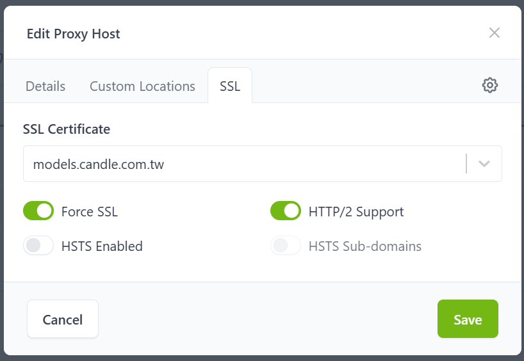
Task: Click the HTTP/2 Support label text
Action: (x=356, y=211)
